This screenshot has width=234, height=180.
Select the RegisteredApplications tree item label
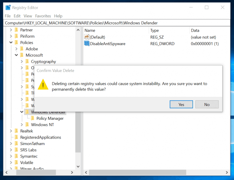click(41, 137)
